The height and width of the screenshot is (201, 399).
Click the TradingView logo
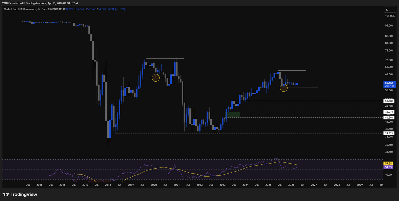coord(20,194)
